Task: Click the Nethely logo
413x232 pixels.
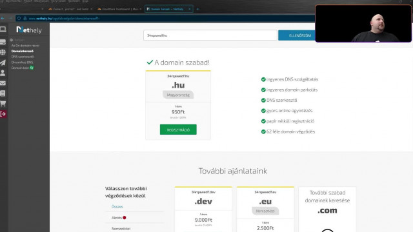Action: (x=29, y=30)
